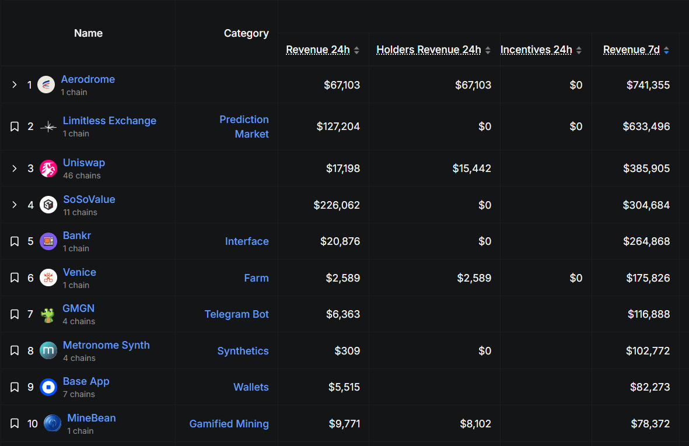The height and width of the screenshot is (446, 689).
Task: Click the Holders Revenue 24h header
Action: [428, 50]
